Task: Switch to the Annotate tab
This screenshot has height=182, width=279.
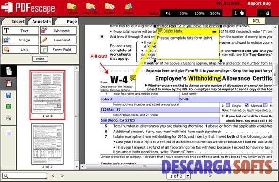Action: pyautogui.click(x=41, y=21)
